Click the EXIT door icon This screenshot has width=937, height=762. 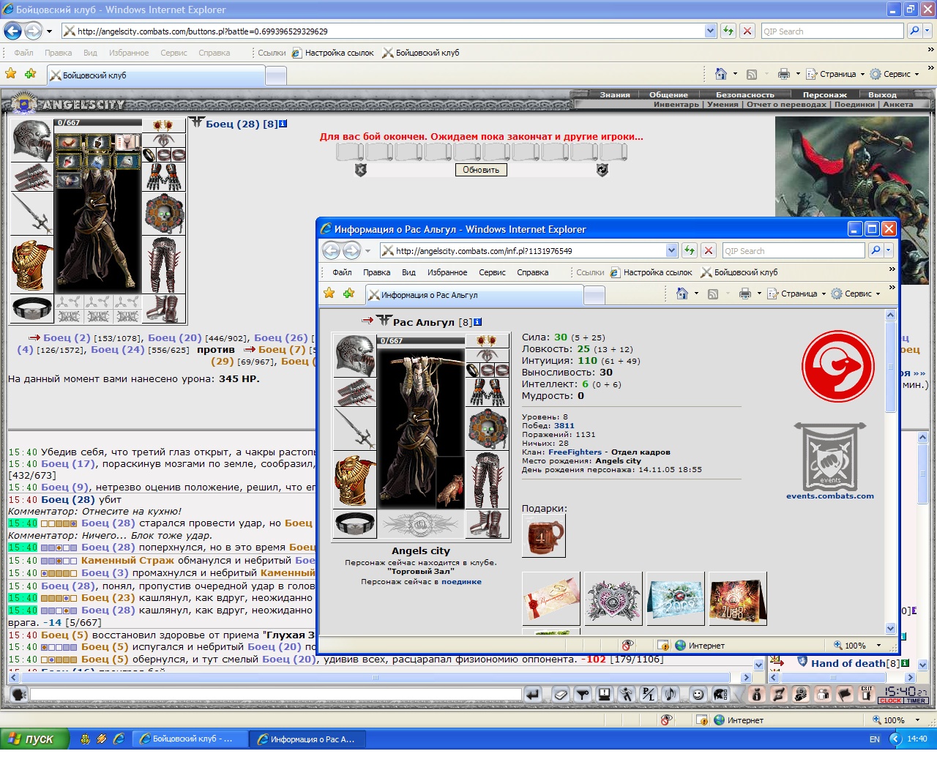867,694
